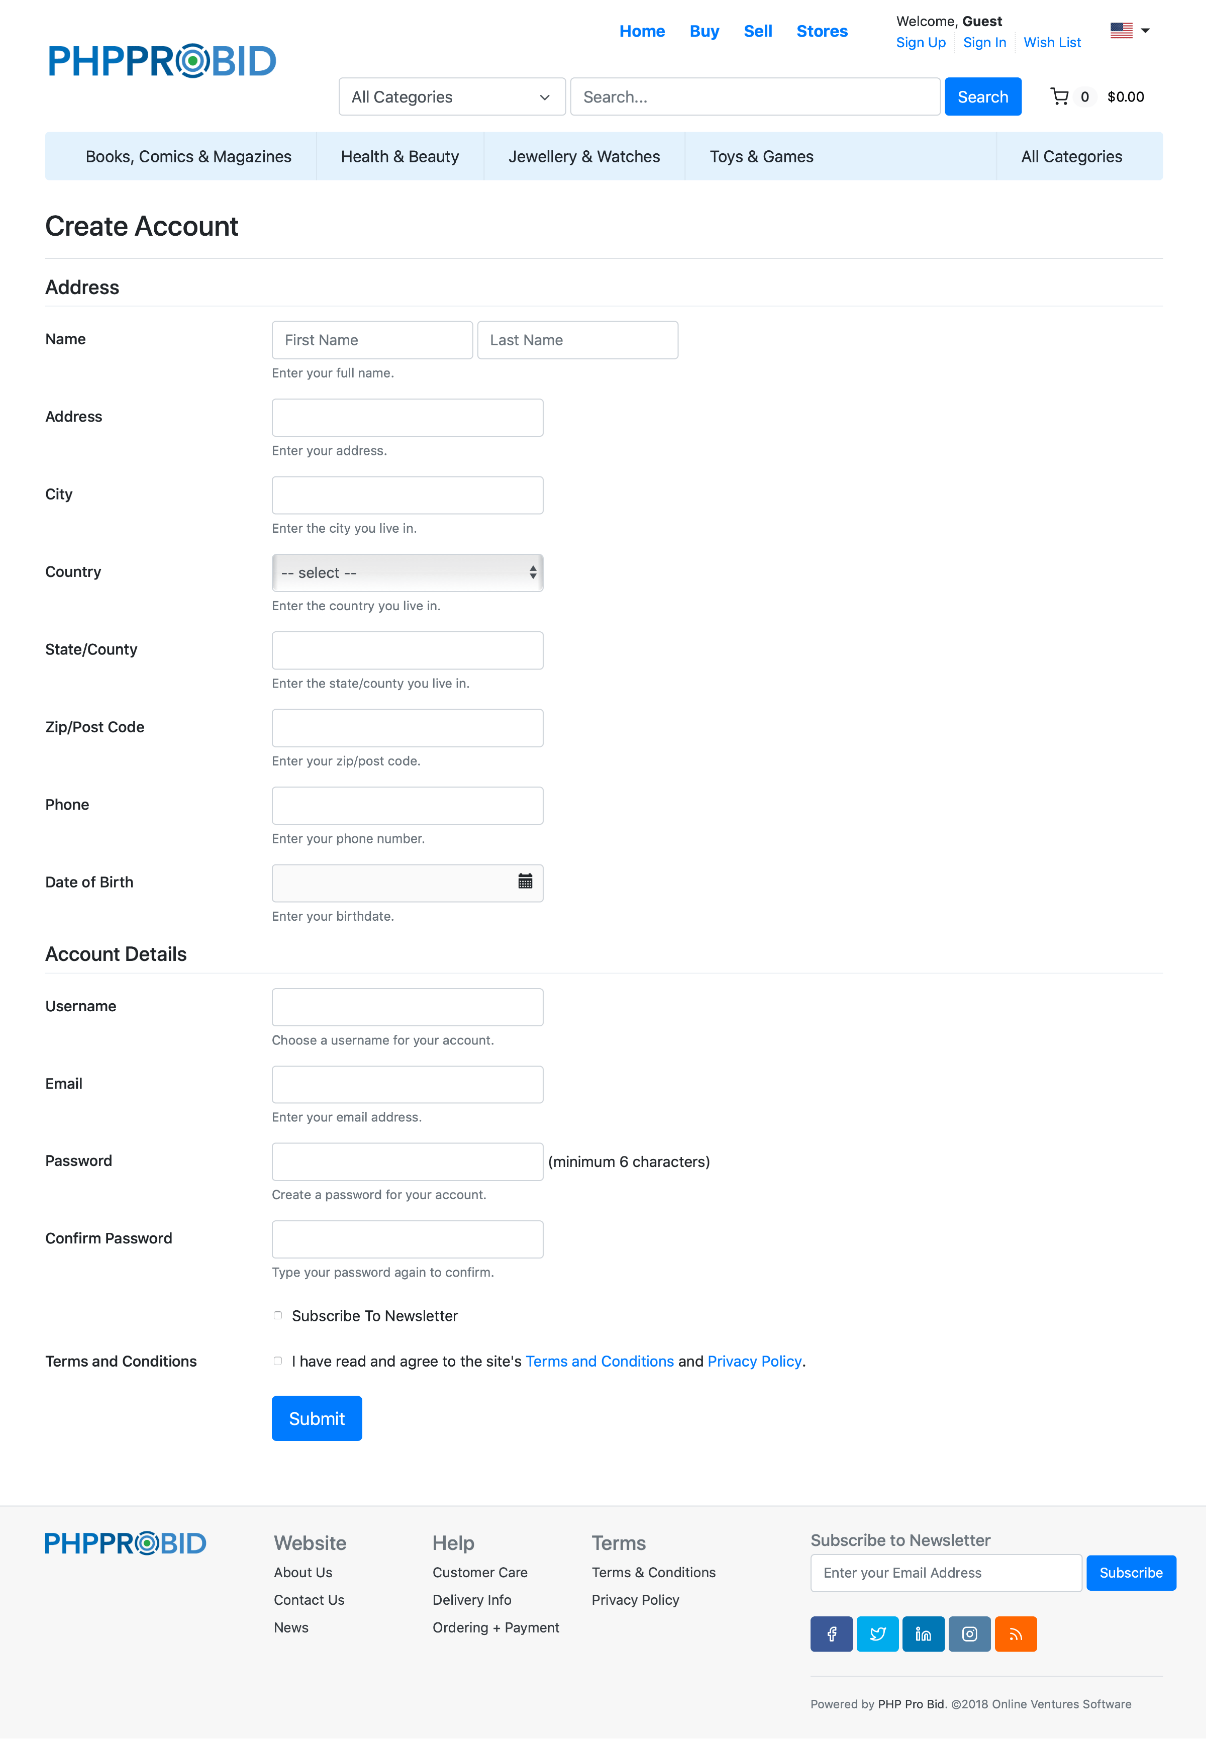The image size is (1206, 1739).
Task: Click the RSS feed icon
Action: [x=1016, y=1634]
